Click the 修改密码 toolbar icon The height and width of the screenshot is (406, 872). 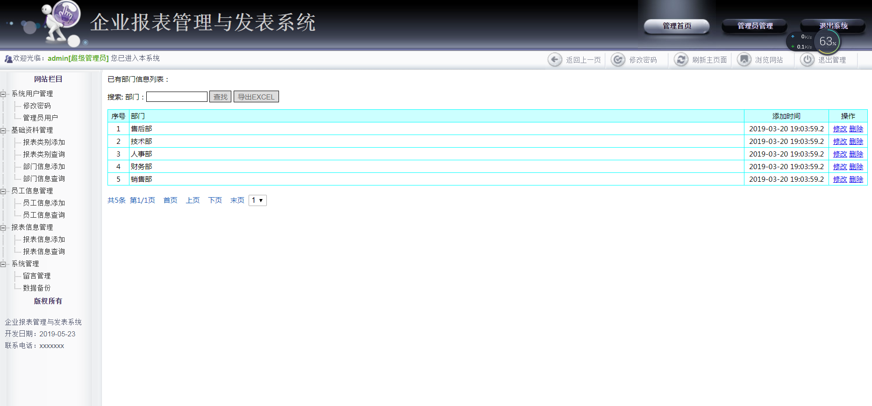[618, 60]
